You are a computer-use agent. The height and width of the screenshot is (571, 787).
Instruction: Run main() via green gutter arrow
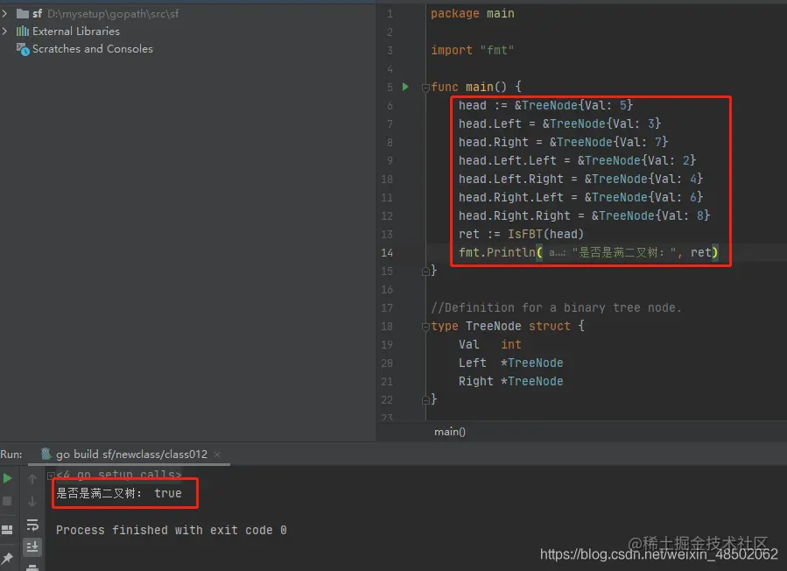tap(405, 87)
